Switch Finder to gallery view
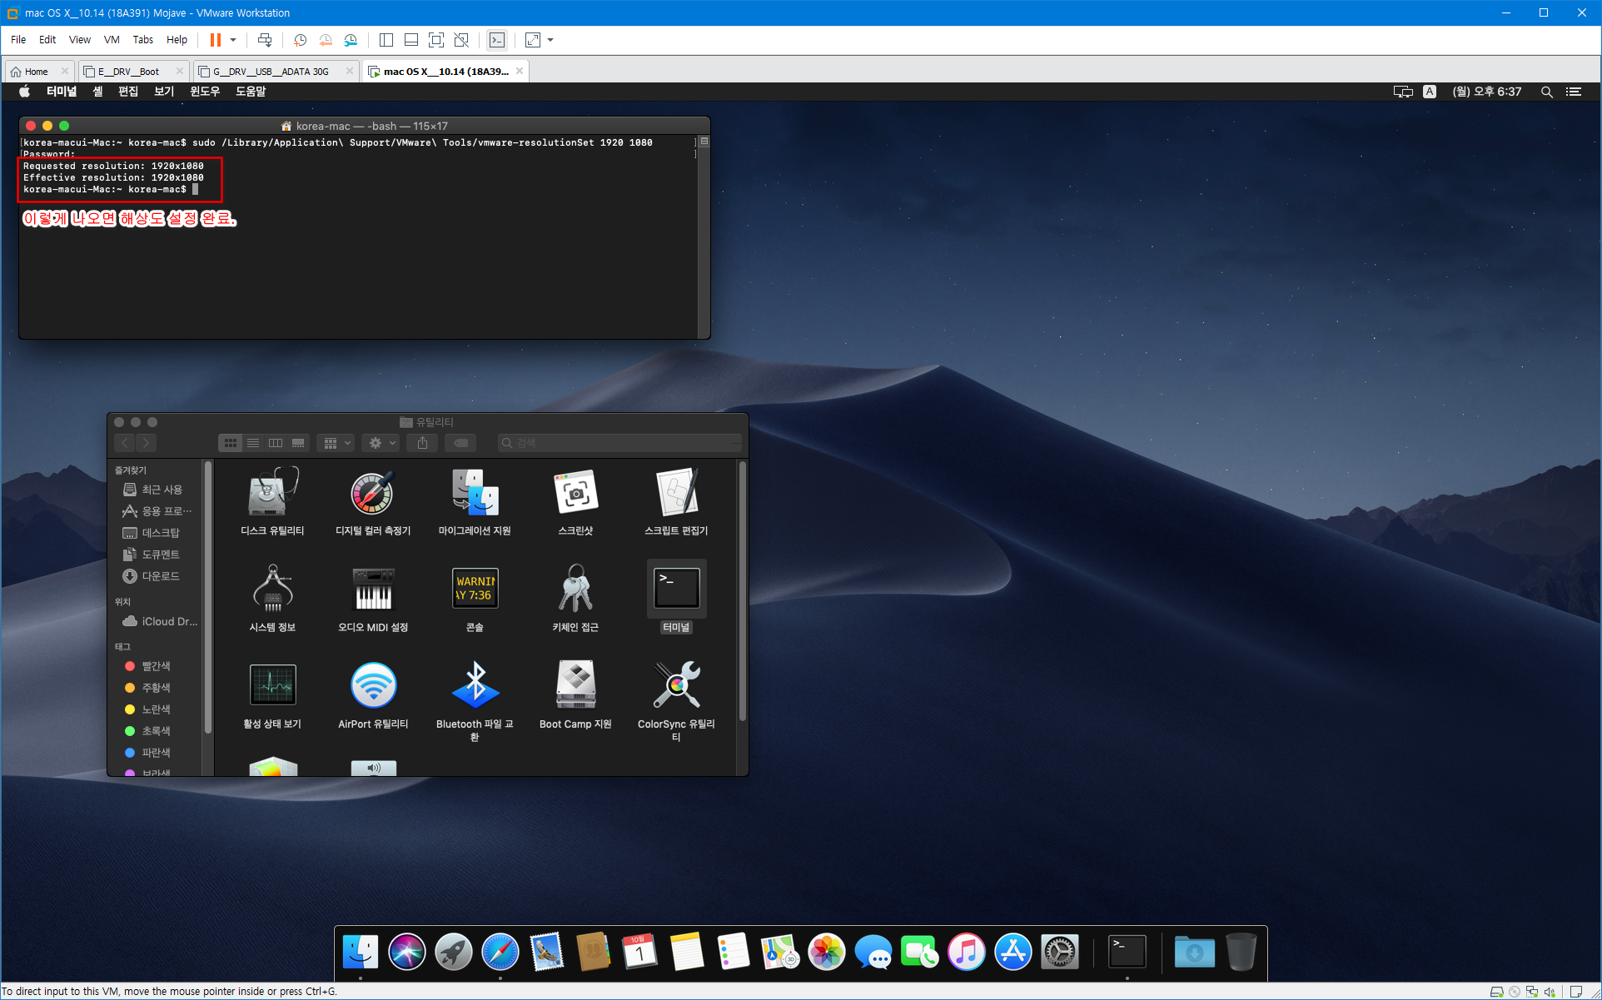This screenshot has height=1000, width=1602. click(298, 443)
